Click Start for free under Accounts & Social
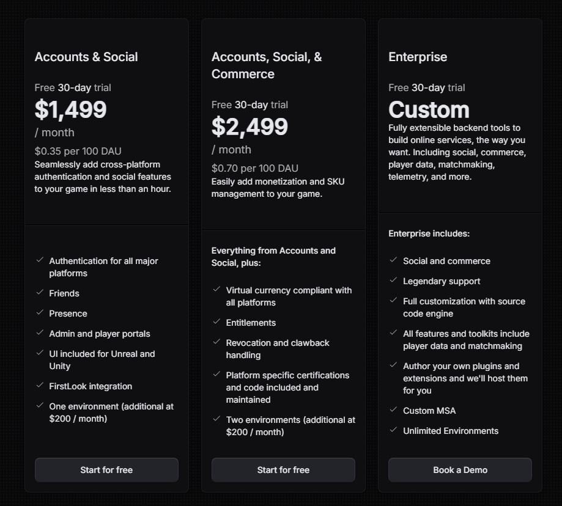The width and height of the screenshot is (562, 506). point(106,469)
